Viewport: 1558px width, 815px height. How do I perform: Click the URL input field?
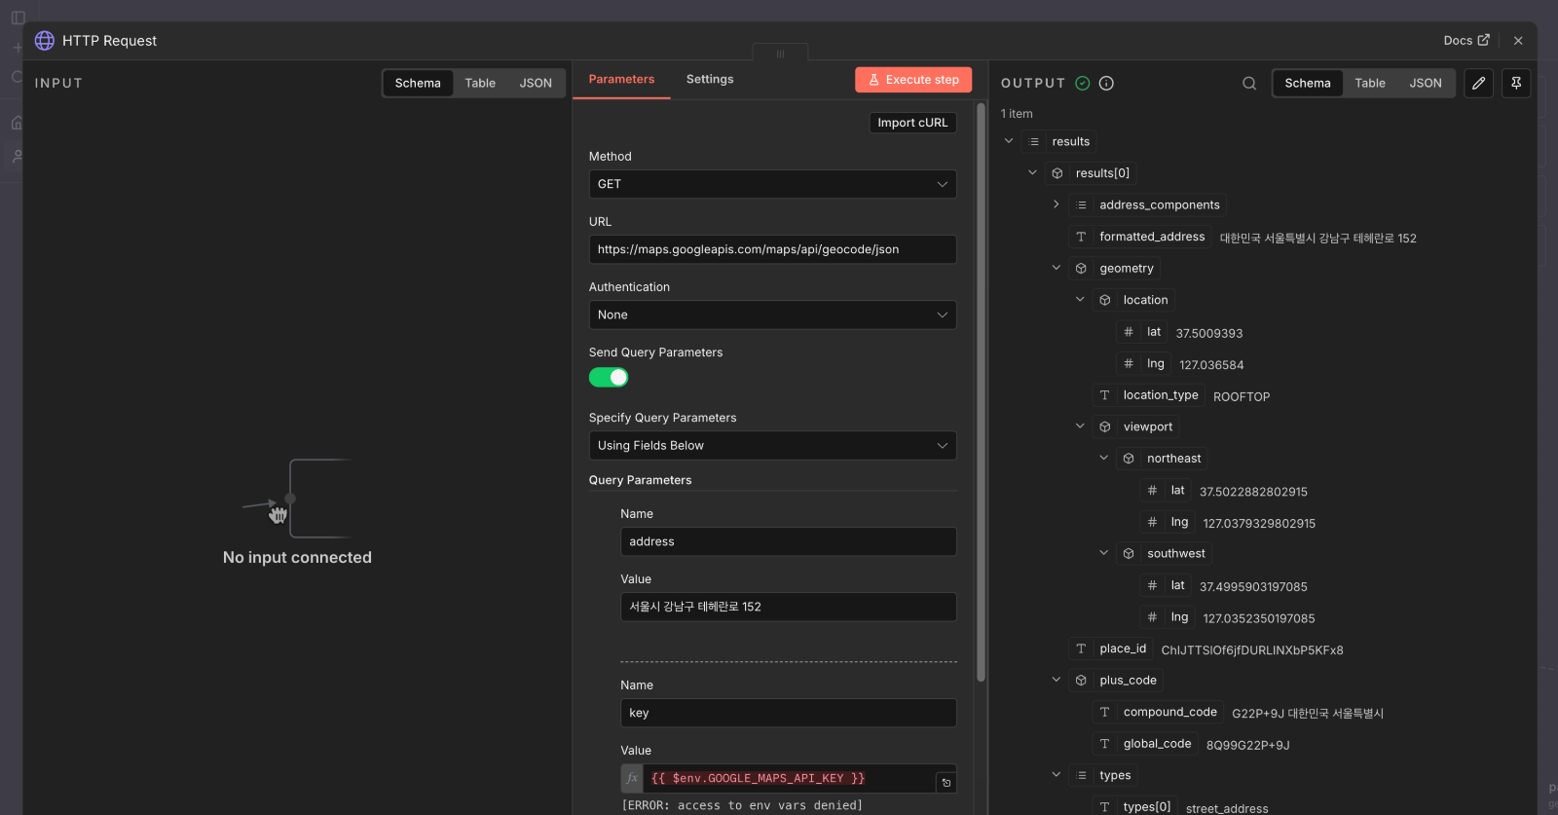[x=773, y=249]
